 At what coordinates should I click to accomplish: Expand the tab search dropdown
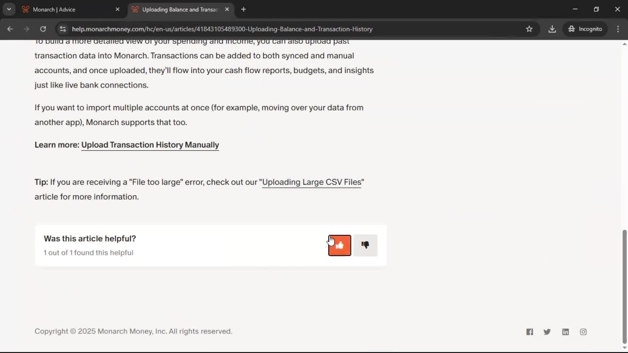coord(9,9)
